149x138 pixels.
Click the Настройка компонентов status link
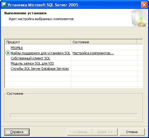pyautogui.click(x=93, y=53)
